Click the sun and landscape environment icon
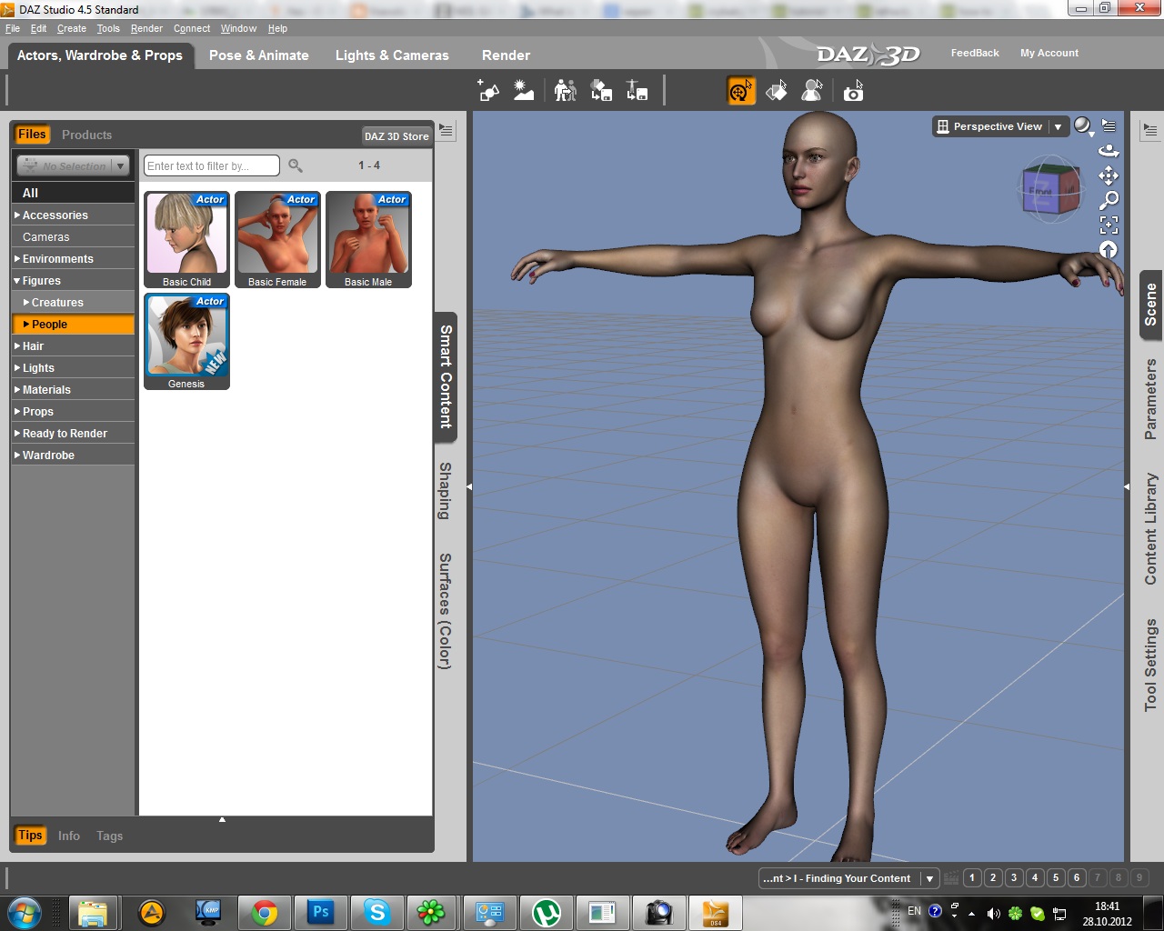Screen dimensions: 1164x931 click(x=524, y=90)
